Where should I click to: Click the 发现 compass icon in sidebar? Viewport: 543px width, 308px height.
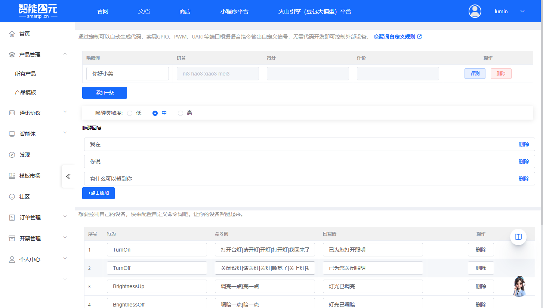pos(12,155)
